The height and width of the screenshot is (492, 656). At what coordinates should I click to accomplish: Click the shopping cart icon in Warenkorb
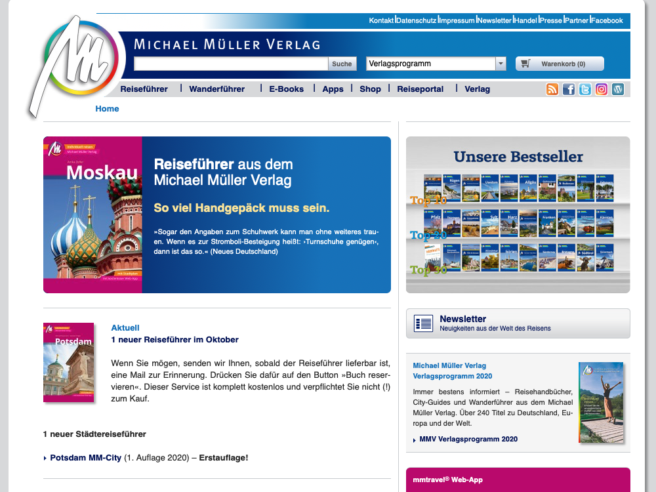tap(525, 64)
